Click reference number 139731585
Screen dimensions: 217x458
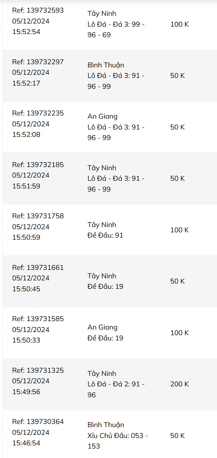pyautogui.click(x=38, y=319)
